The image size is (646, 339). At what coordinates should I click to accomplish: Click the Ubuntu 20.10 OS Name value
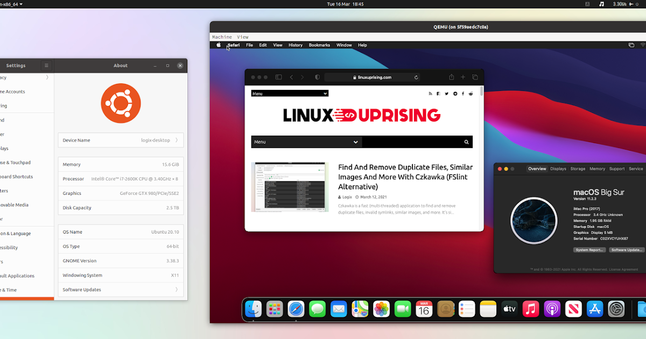point(165,232)
